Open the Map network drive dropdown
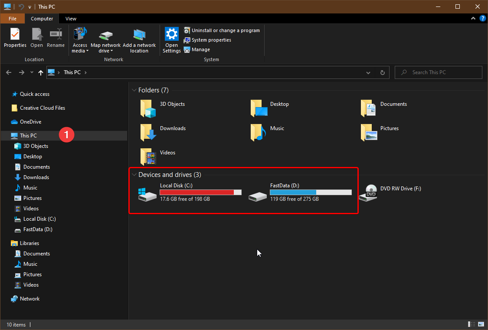The width and height of the screenshot is (488, 330). pyautogui.click(x=105, y=40)
